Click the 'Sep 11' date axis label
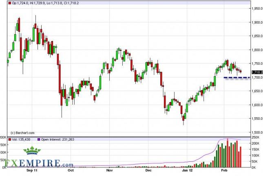 tap(32, 170)
